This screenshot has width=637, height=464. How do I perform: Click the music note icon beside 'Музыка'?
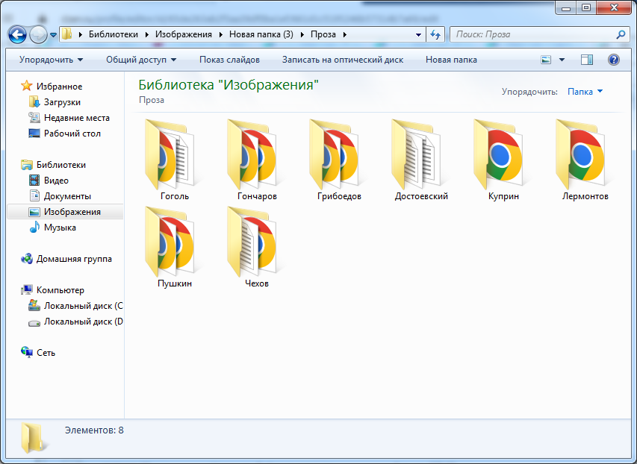click(x=34, y=228)
